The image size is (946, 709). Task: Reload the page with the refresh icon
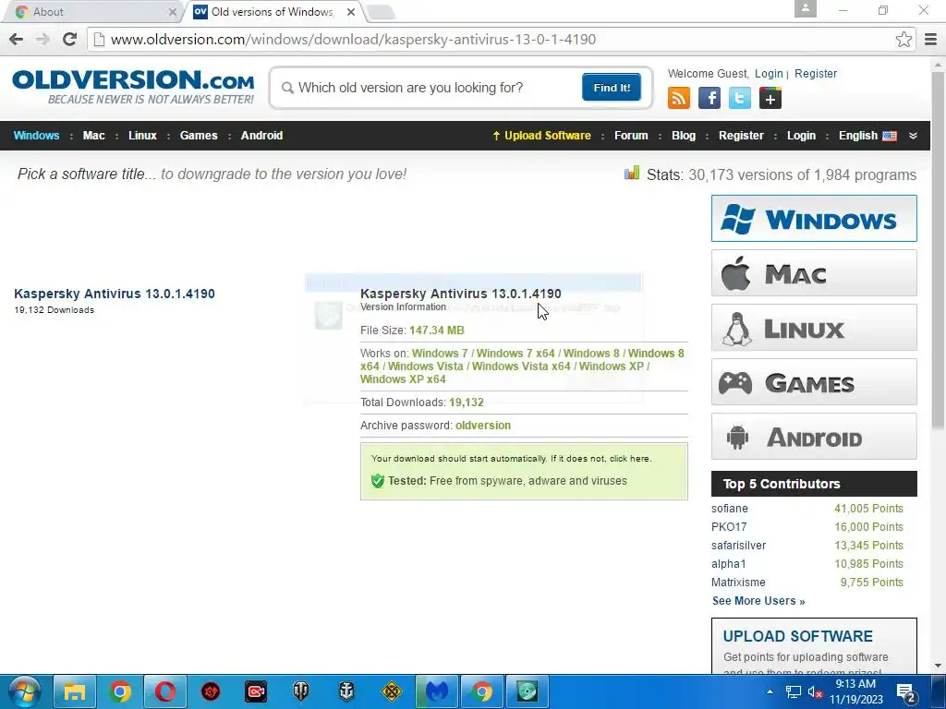click(69, 39)
